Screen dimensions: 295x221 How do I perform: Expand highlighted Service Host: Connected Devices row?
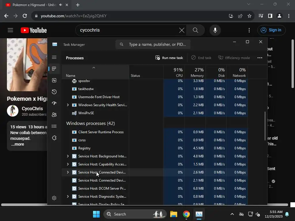(68, 172)
